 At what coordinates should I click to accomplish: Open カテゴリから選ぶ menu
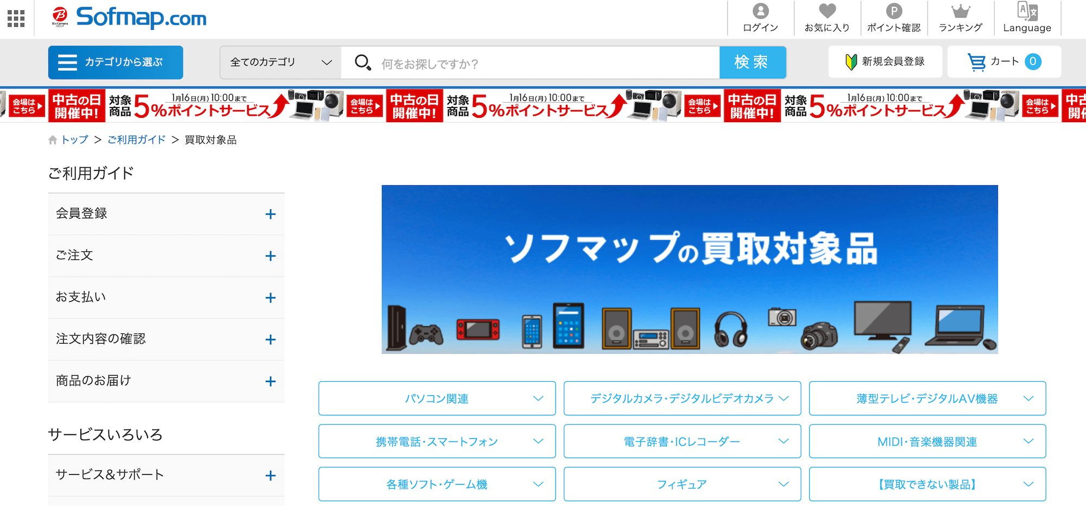point(116,62)
